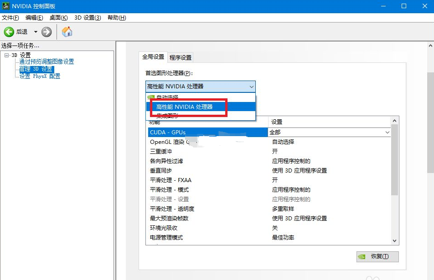Click the 自动选择 value for OpenGL 渲染

[283, 142]
